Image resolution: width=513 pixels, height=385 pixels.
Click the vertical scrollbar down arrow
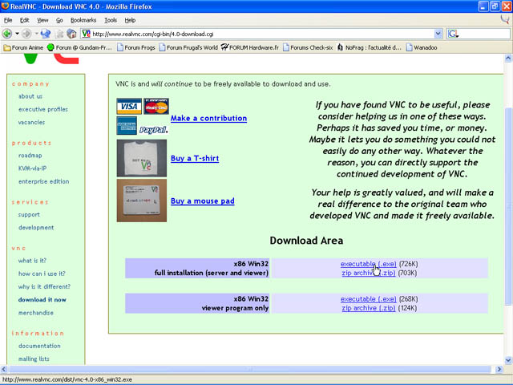click(508, 360)
